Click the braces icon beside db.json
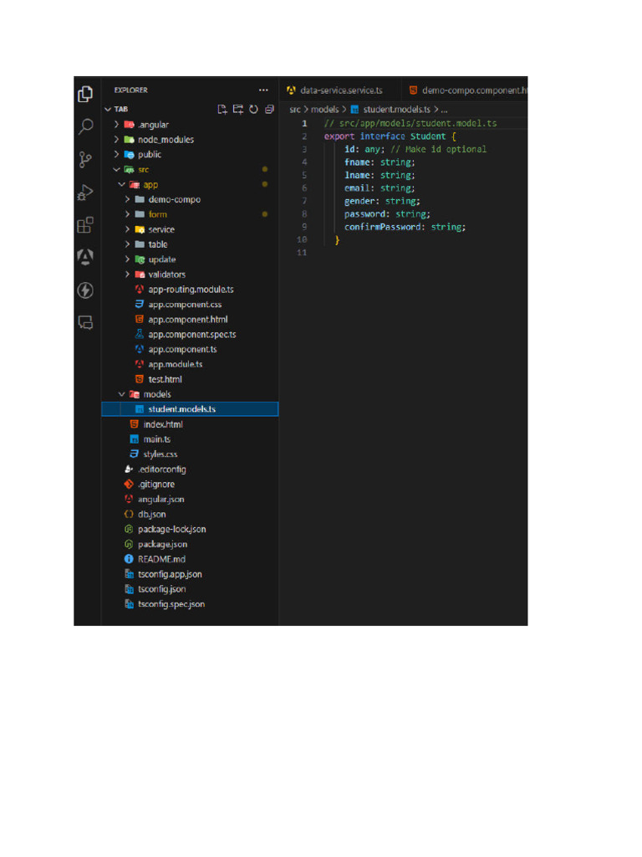The height and width of the screenshot is (857, 642). tap(129, 514)
